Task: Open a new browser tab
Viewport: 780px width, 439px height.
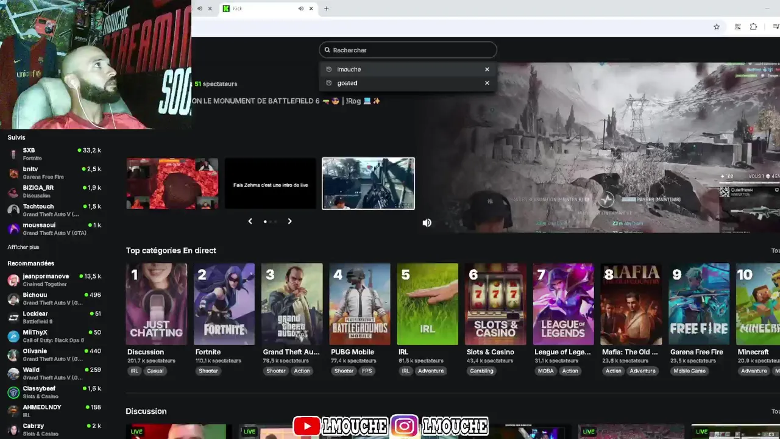Action: click(x=326, y=9)
